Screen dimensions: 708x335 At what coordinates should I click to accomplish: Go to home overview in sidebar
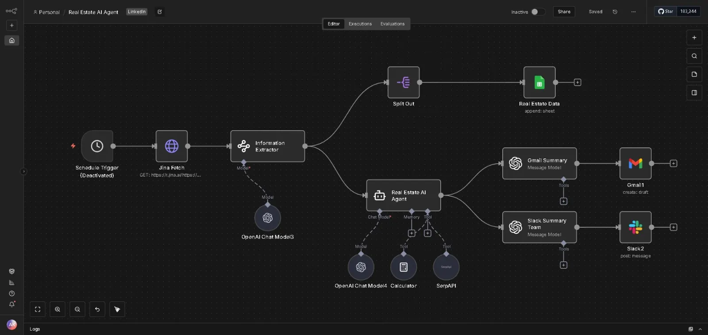tap(12, 41)
